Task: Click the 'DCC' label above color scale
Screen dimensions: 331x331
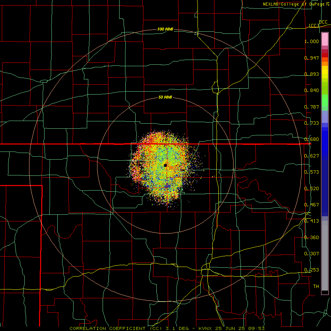Action: [x=323, y=22]
